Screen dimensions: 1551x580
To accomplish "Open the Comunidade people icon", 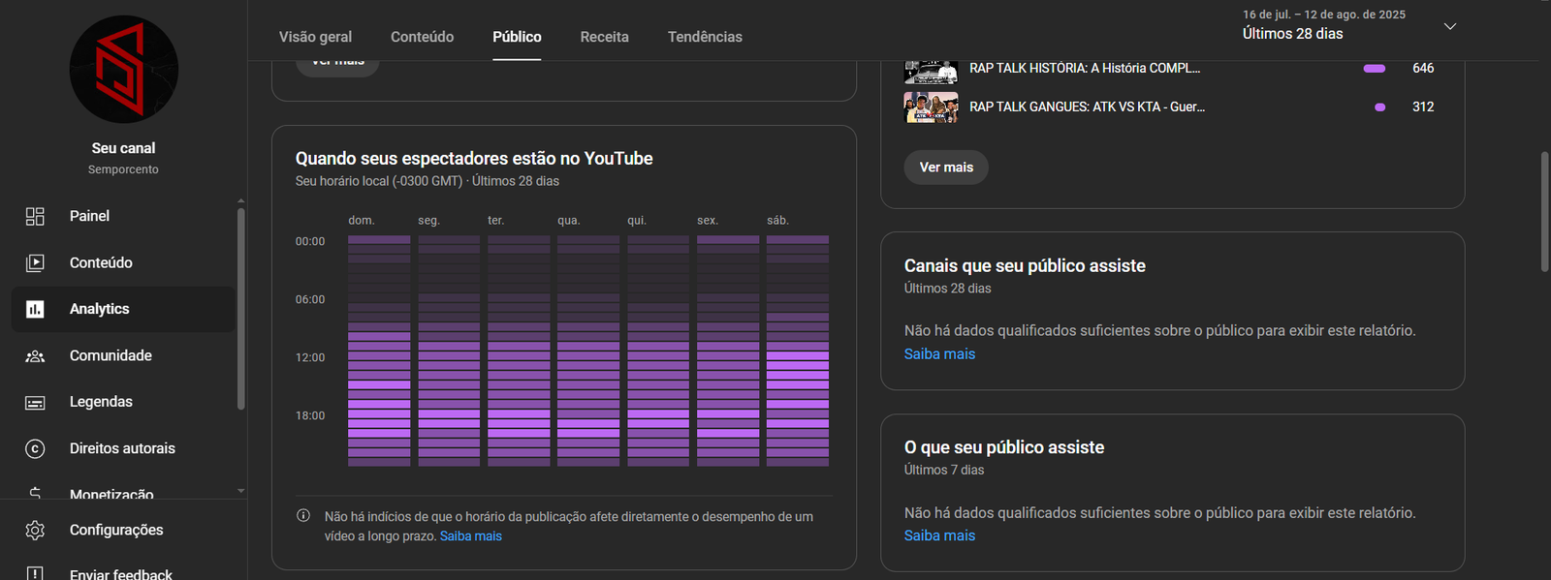I will coord(35,355).
